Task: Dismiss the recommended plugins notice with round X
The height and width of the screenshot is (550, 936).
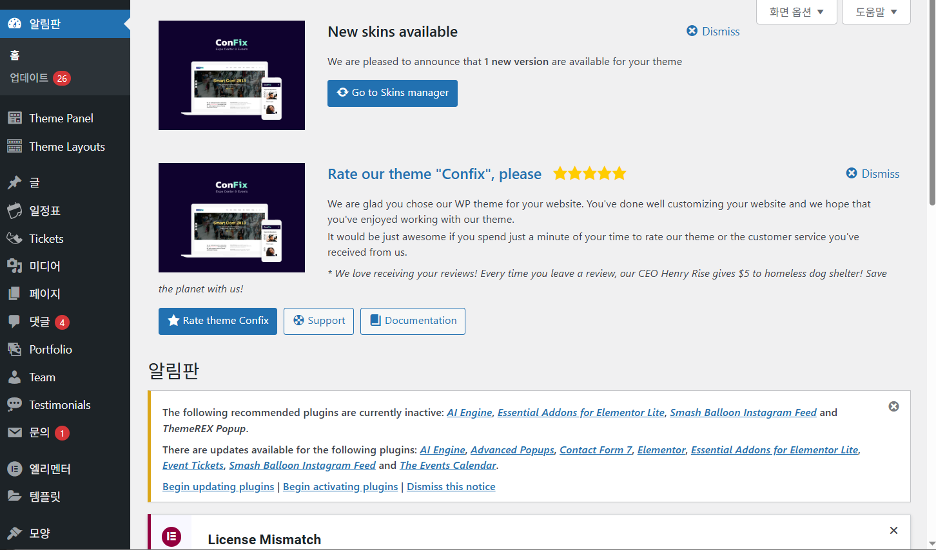Action: click(x=893, y=406)
